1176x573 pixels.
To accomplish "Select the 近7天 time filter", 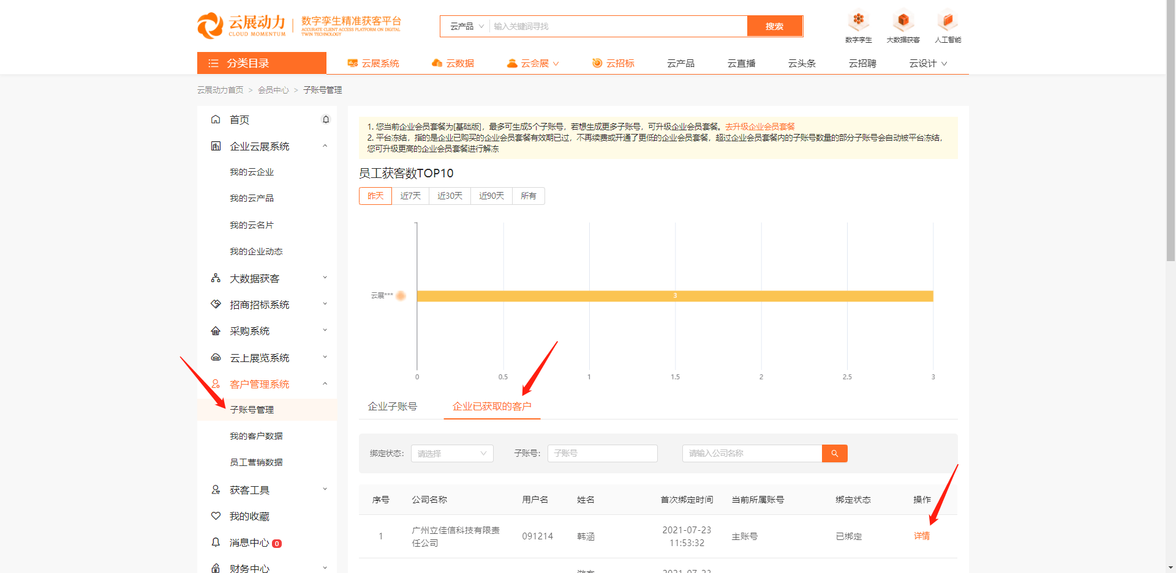I will [x=410, y=196].
